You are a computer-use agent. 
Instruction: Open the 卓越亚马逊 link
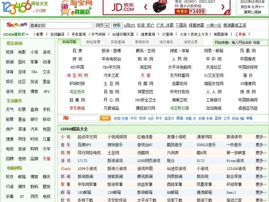click(248, 108)
